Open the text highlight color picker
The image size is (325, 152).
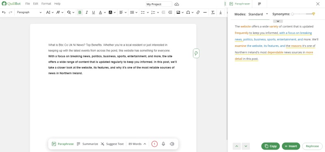click(x=112, y=13)
